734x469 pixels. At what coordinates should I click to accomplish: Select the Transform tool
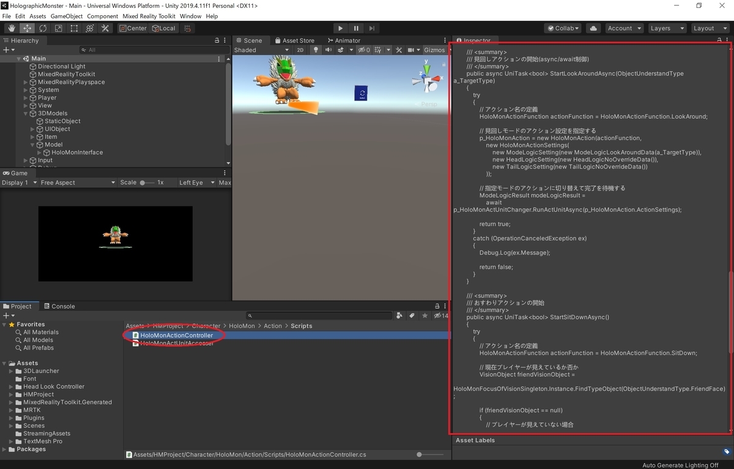89,28
